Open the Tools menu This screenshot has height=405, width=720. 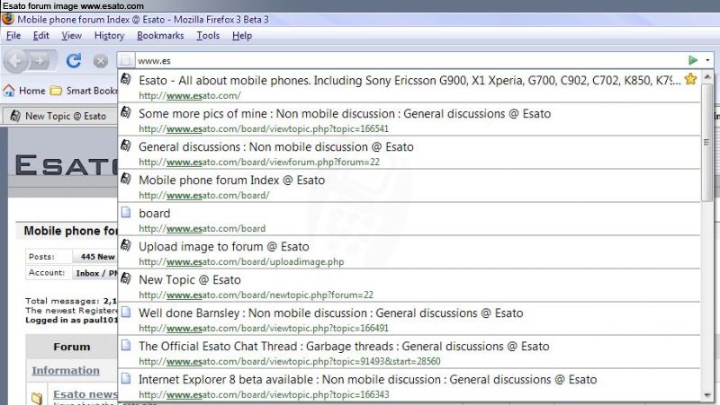[208, 35]
